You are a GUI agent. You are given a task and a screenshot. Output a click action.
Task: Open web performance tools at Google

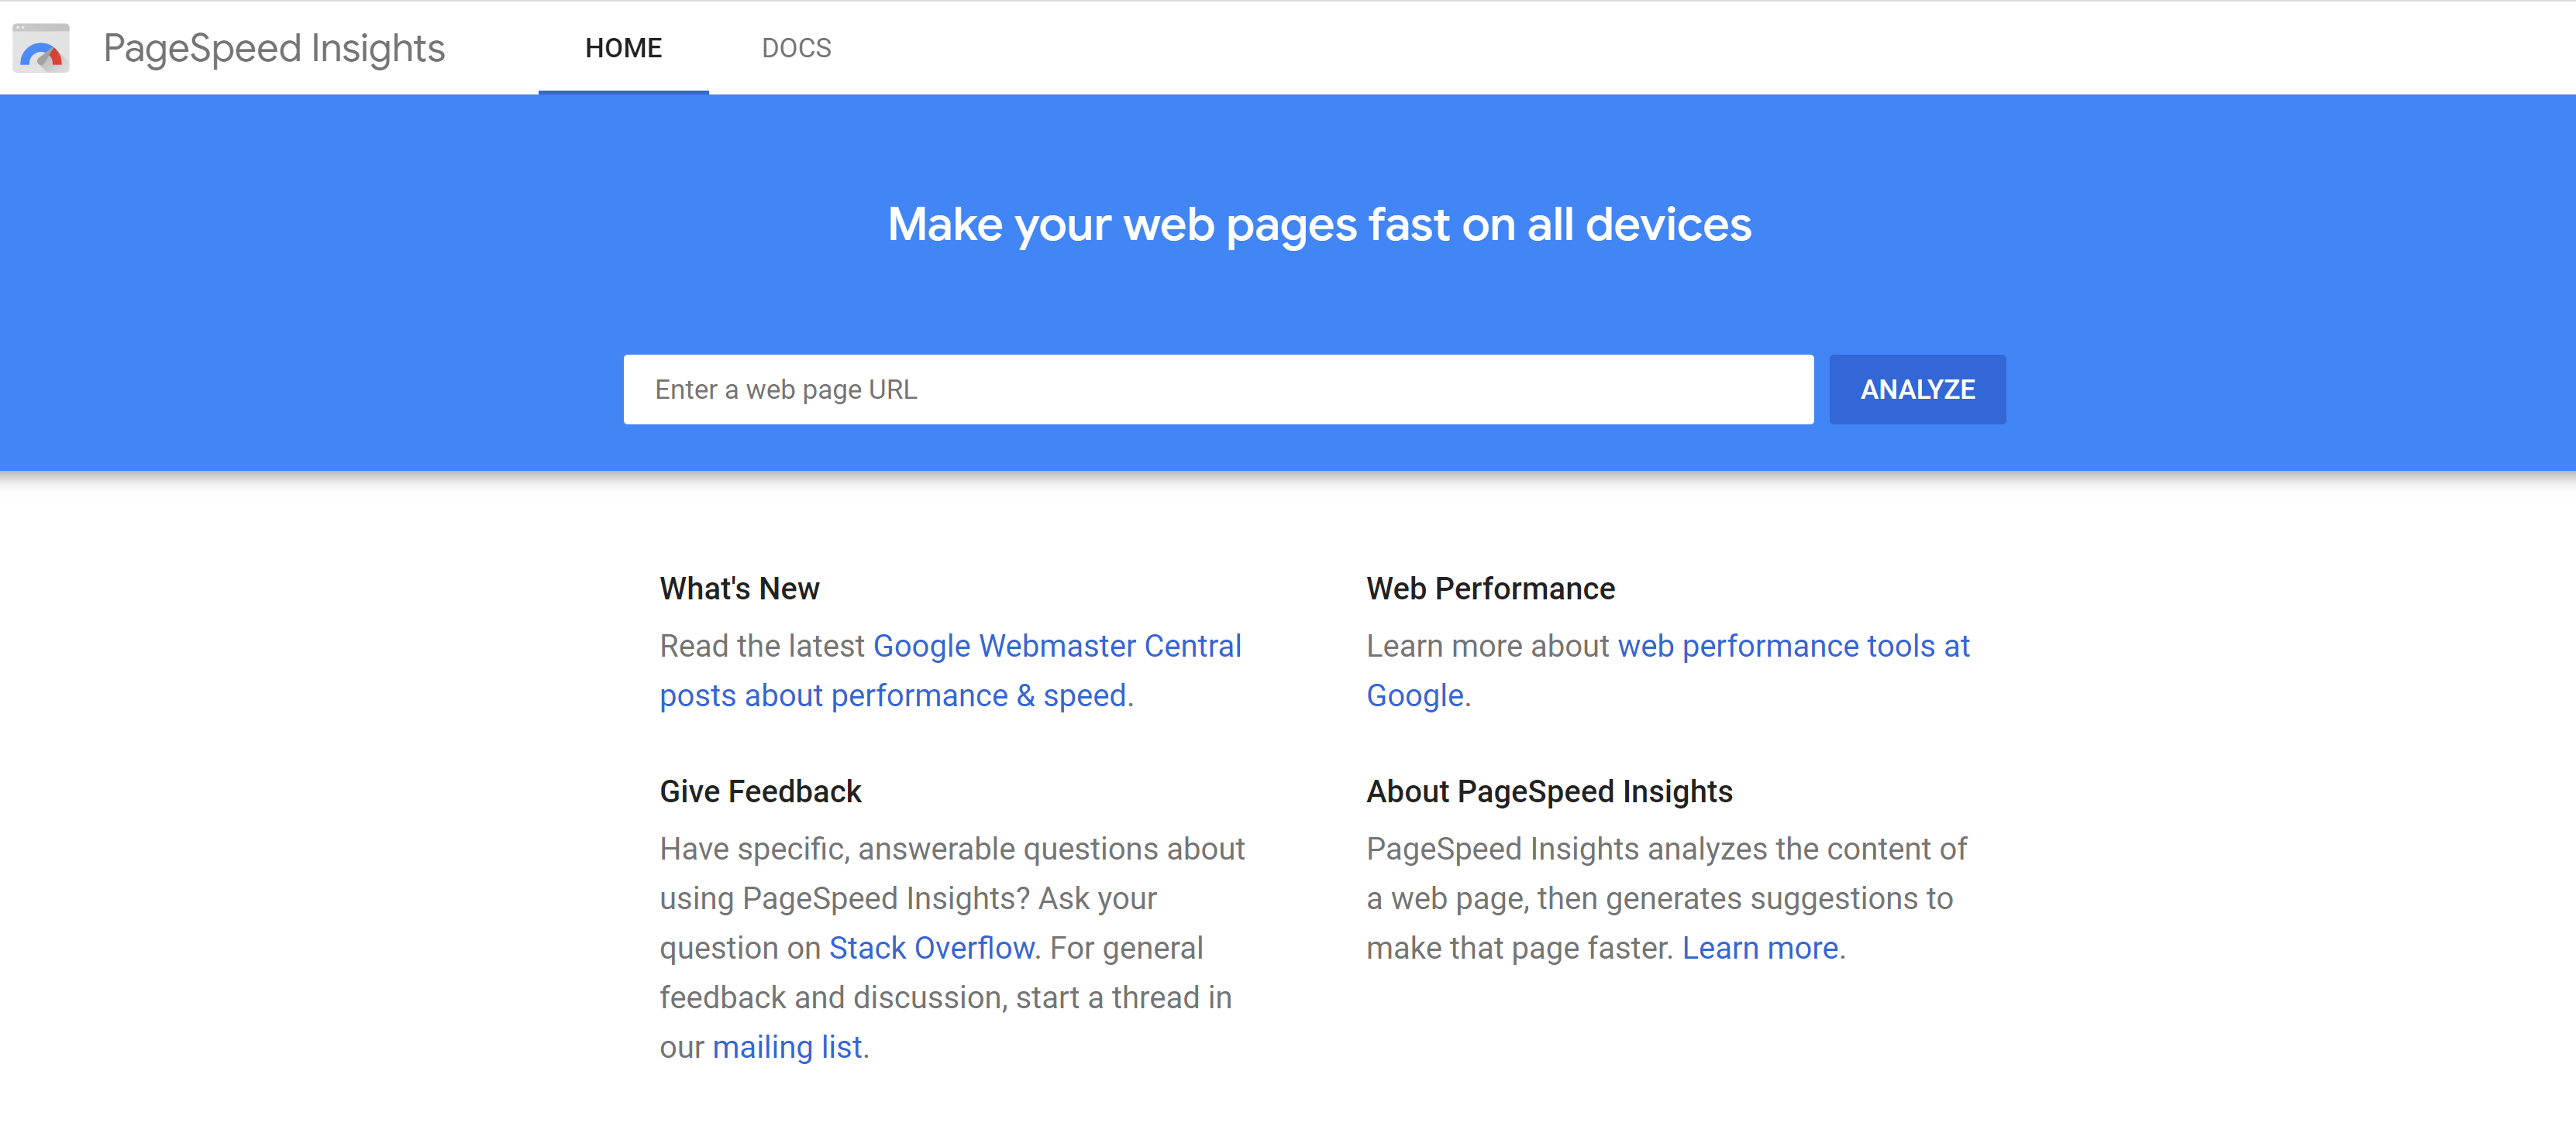tap(1794, 645)
